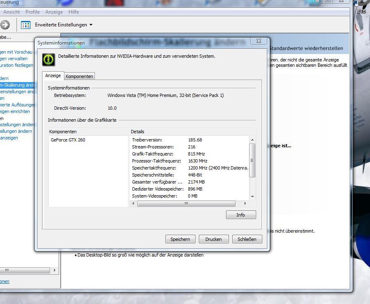
Task: Click the DirectX-Version value 10.0
Action: tap(112, 108)
